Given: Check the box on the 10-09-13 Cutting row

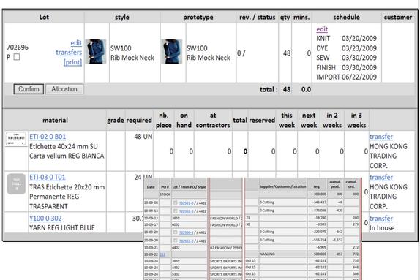Looking at the screenshot, I should [176, 211].
